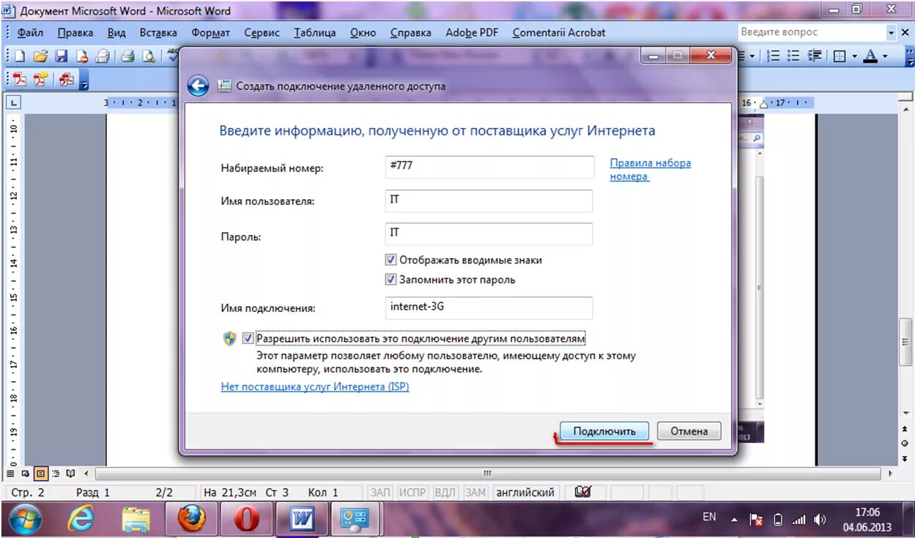Print the document with the printer icon

tap(128, 56)
